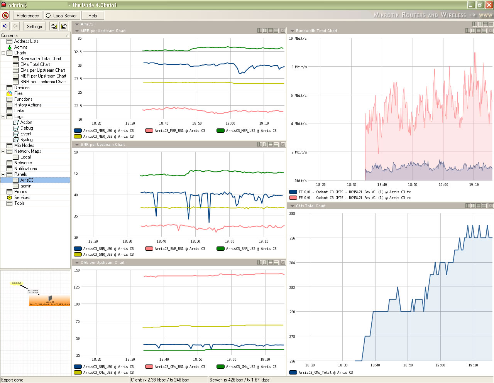Click the undo arrow icon

[x=5, y=26]
